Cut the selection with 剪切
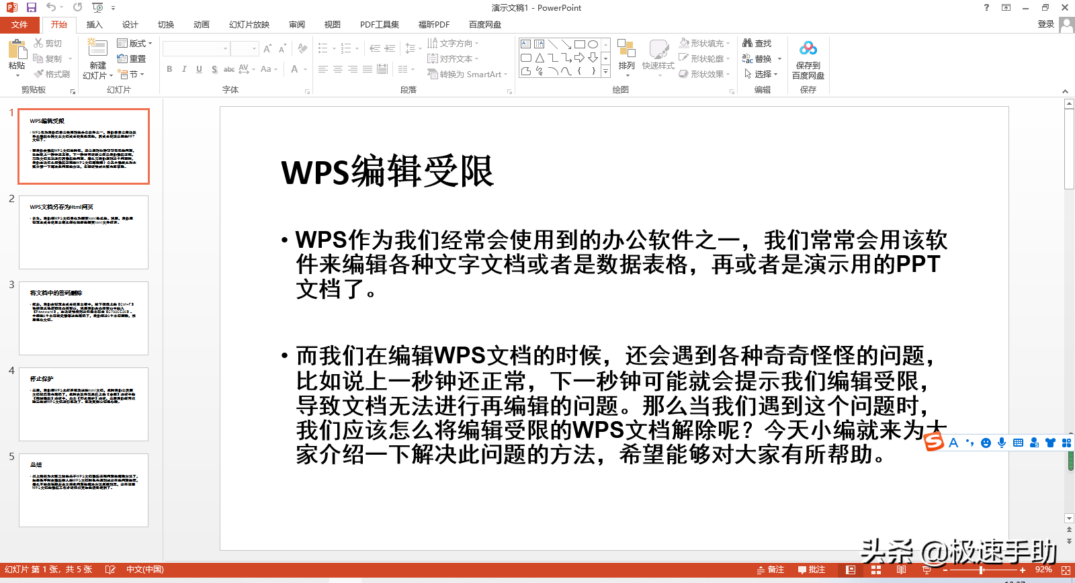 point(48,43)
